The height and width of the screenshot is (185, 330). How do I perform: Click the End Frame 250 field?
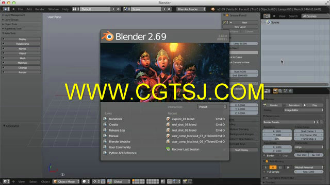pos(308,135)
